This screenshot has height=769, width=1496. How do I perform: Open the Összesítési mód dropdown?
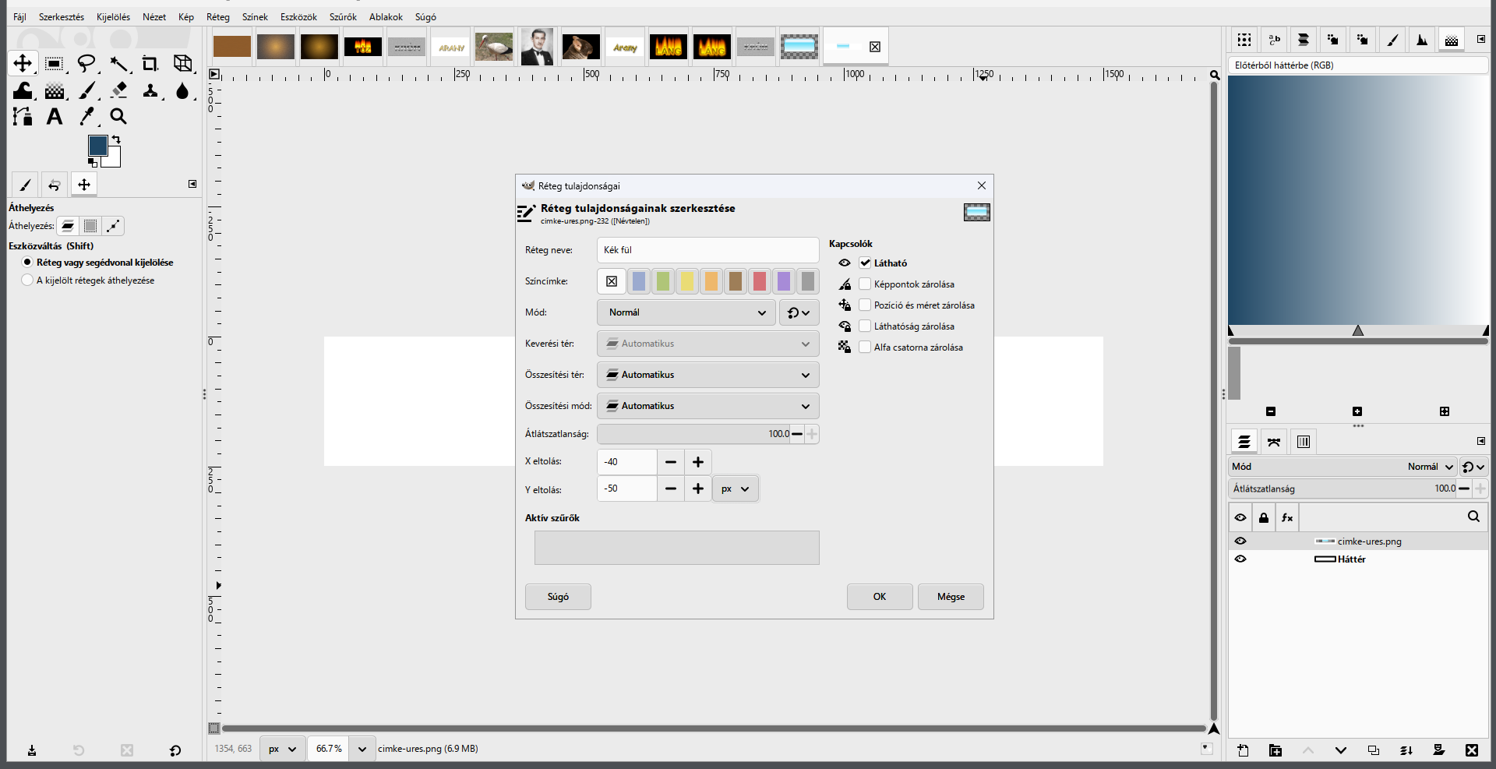click(707, 406)
